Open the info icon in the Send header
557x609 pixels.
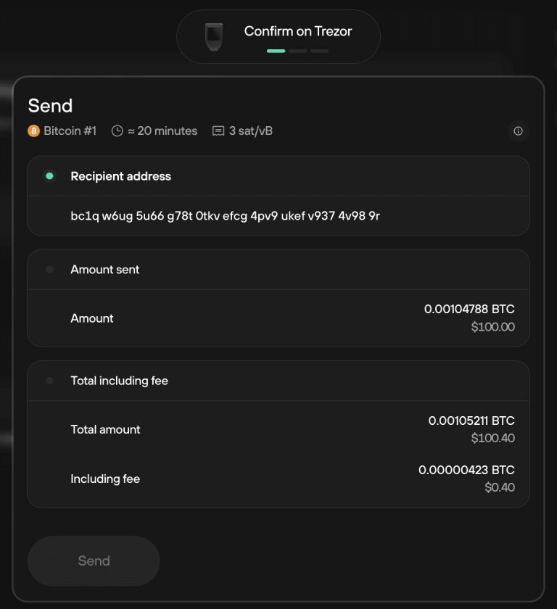pos(517,131)
